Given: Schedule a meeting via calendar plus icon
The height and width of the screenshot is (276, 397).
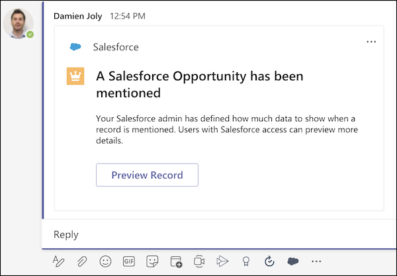Looking at the screenshot, I should pyautogui.click(x=176, y=261).
